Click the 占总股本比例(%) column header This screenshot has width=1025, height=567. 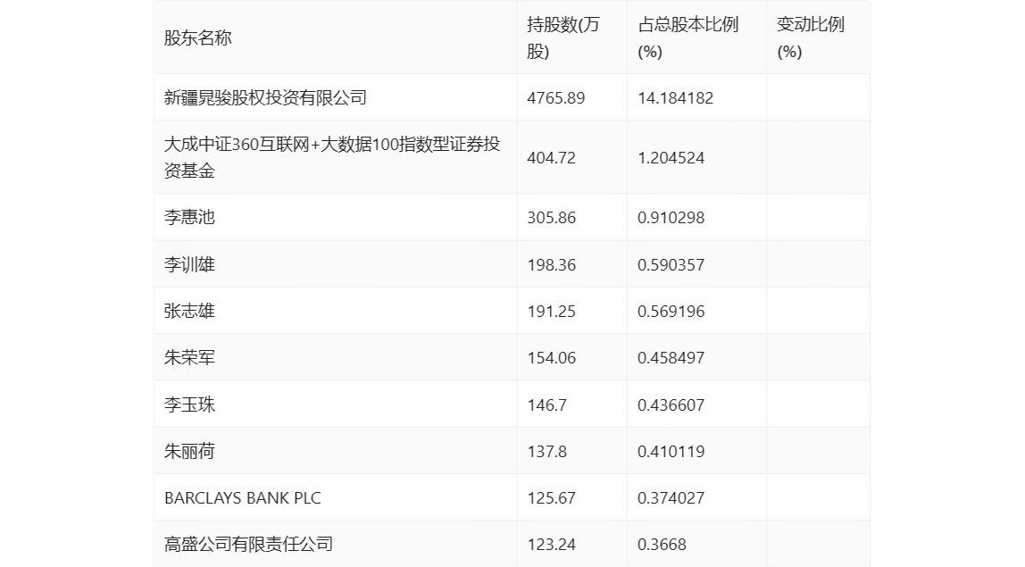point(687,38)
